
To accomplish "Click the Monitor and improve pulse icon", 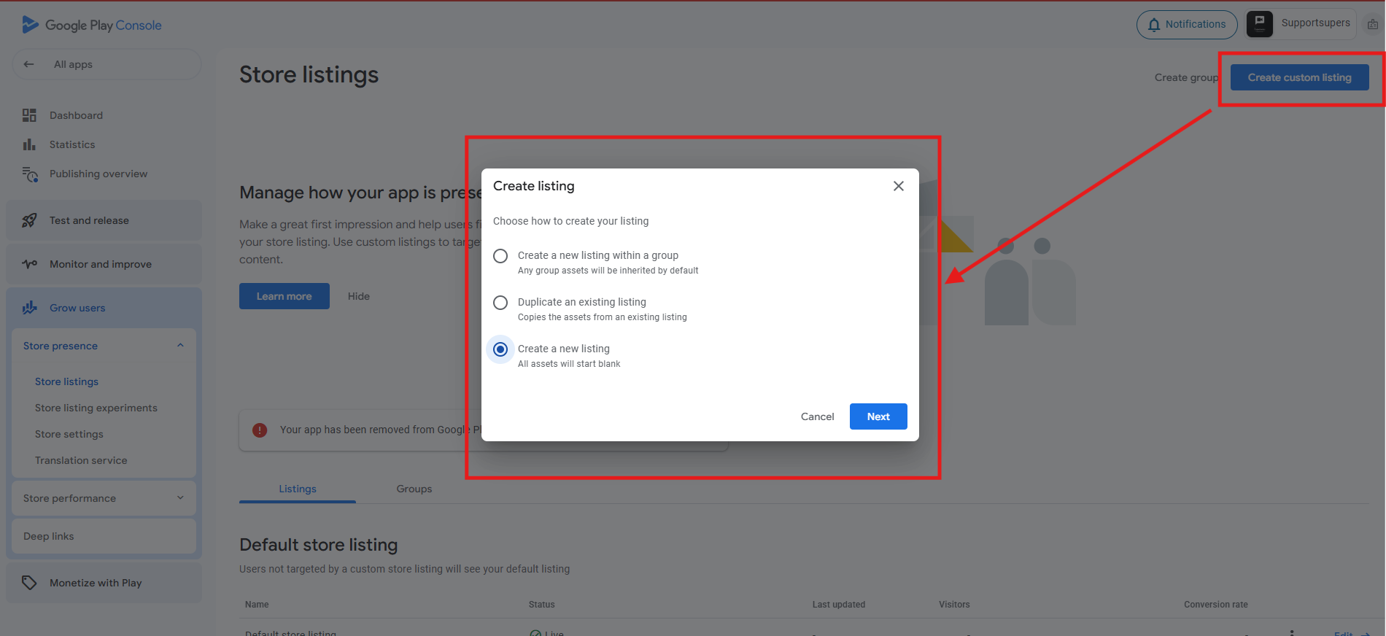I will [29, 264].
